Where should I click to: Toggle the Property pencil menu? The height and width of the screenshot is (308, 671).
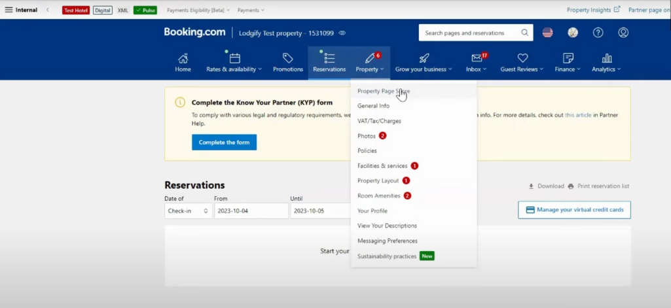pyautogui.click(x=370, y=63)
